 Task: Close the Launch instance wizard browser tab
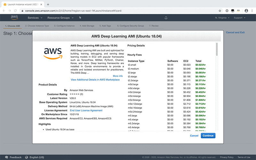[41, 4]
